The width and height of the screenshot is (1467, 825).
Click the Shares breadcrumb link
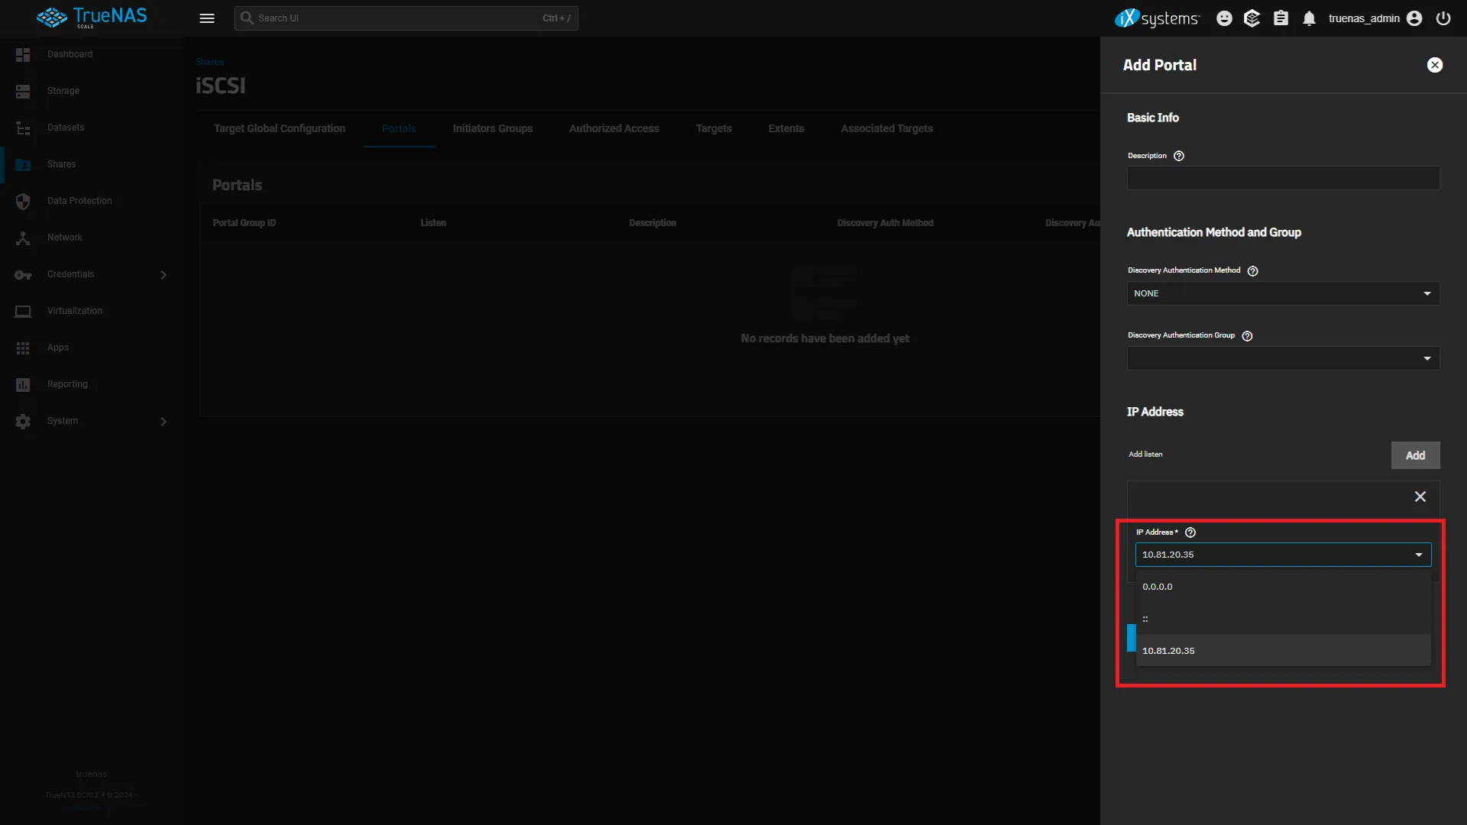[x=209, y=61]
